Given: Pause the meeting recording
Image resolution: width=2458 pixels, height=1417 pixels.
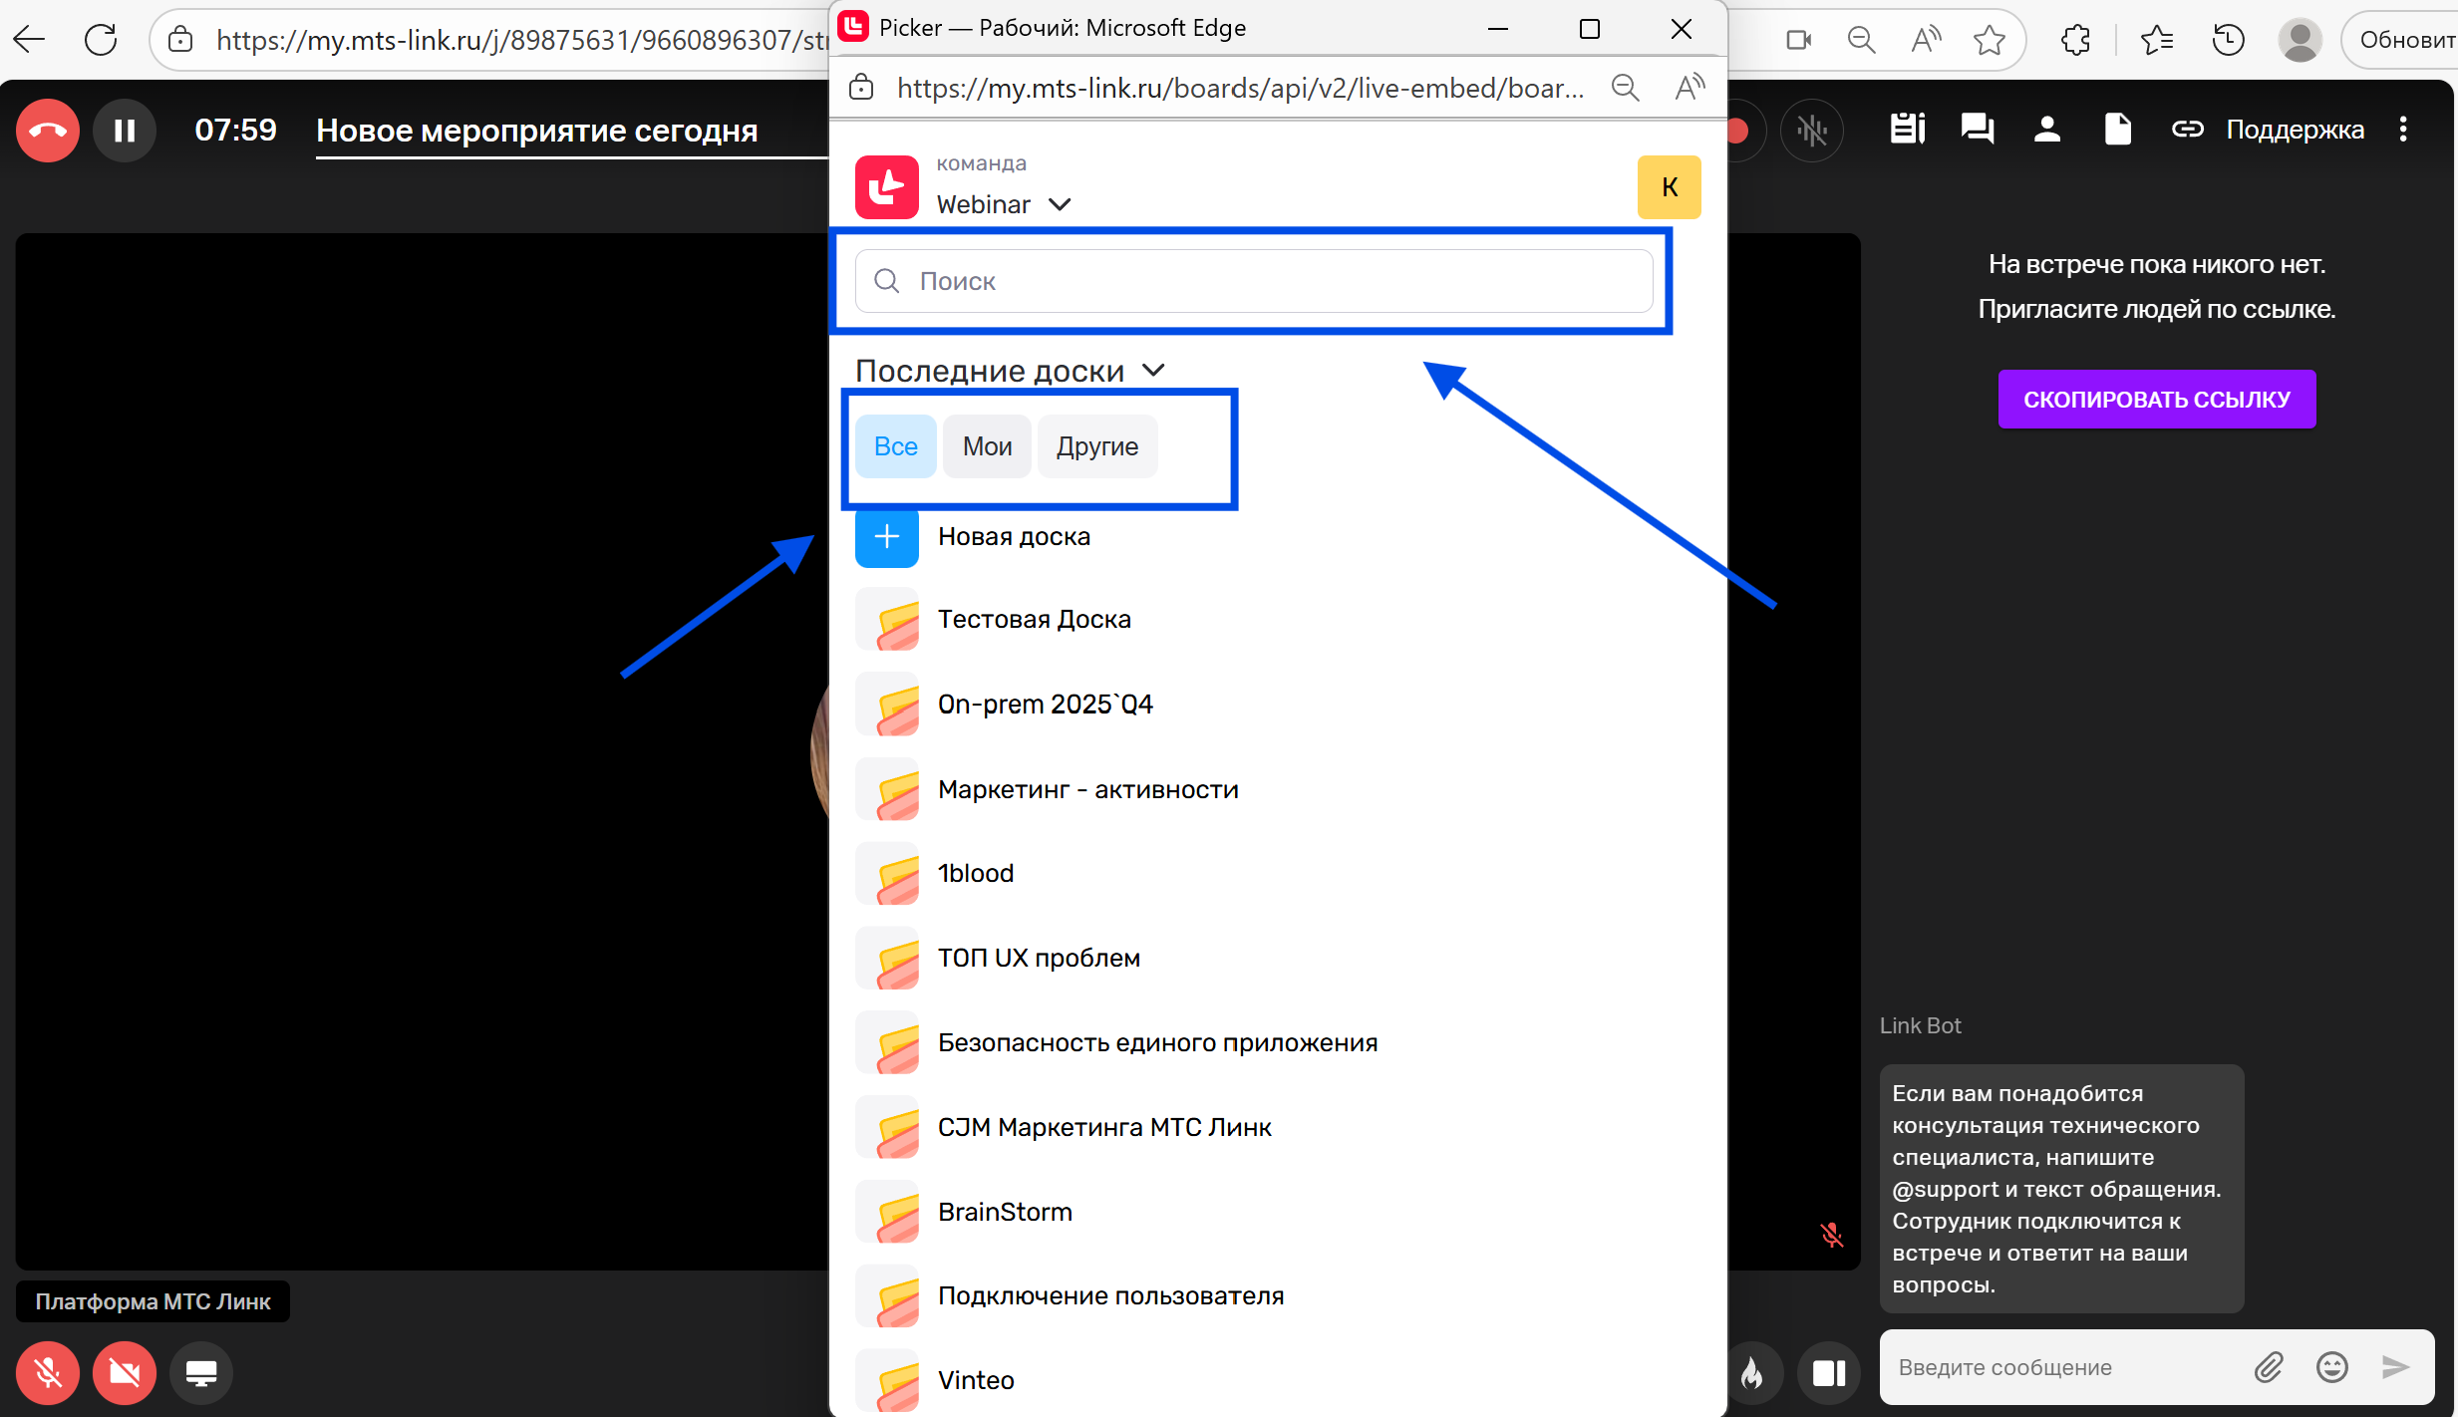Looking at the screenshot, I should click(125, 131).
